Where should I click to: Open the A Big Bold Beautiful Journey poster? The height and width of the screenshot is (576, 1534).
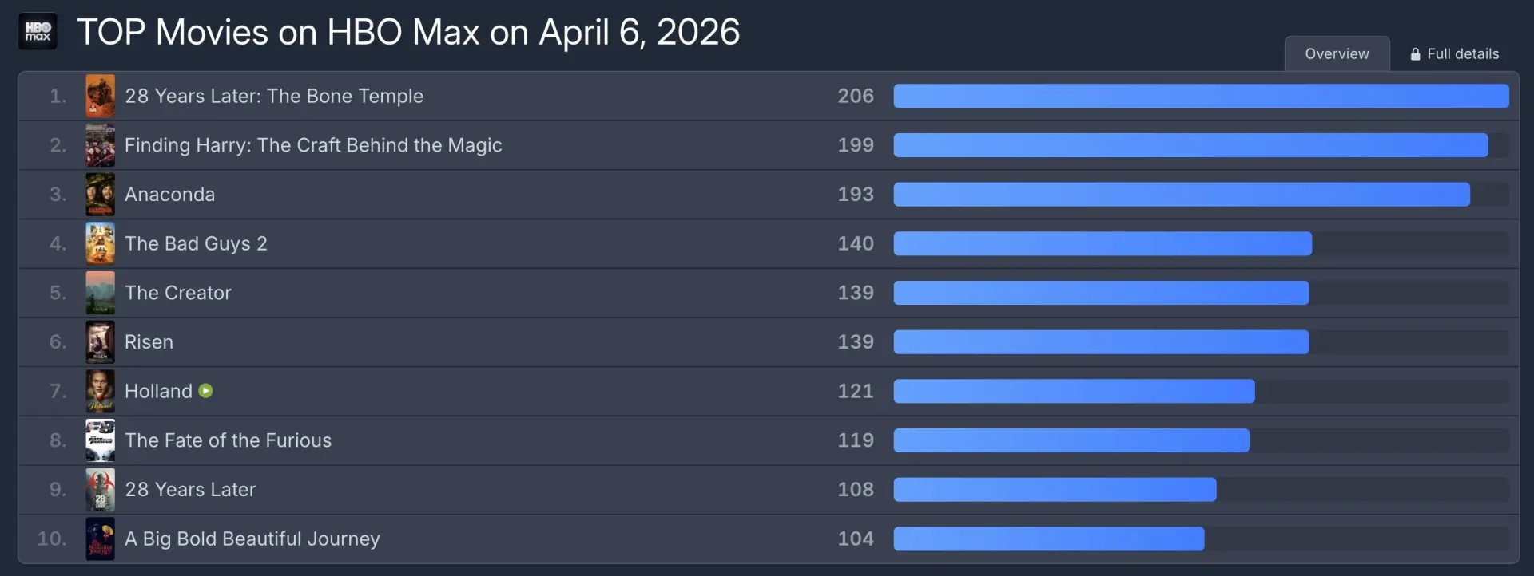click(x=100, y=539)
